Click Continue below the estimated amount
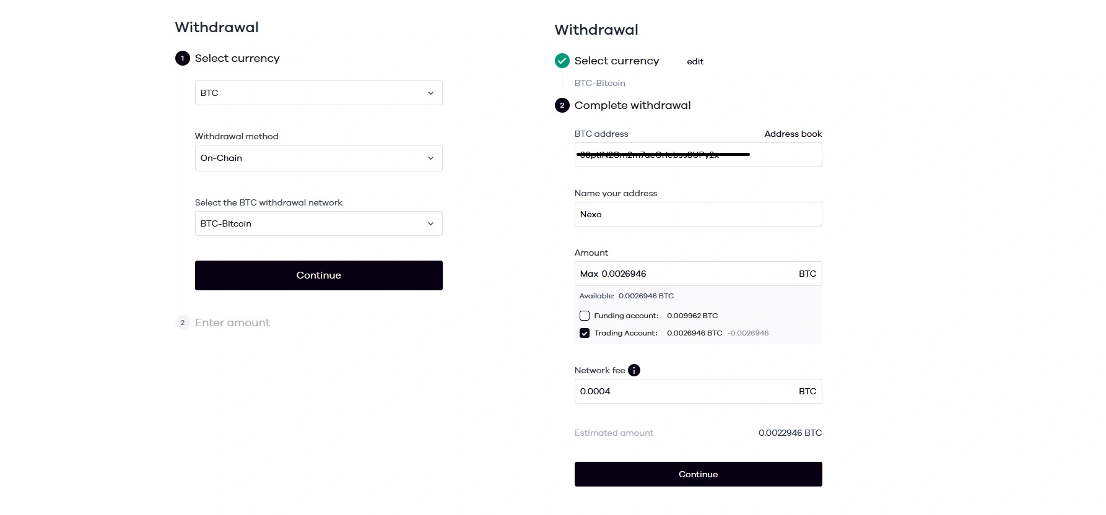This screenshot has height=515, width=1106. coord(698,474)
